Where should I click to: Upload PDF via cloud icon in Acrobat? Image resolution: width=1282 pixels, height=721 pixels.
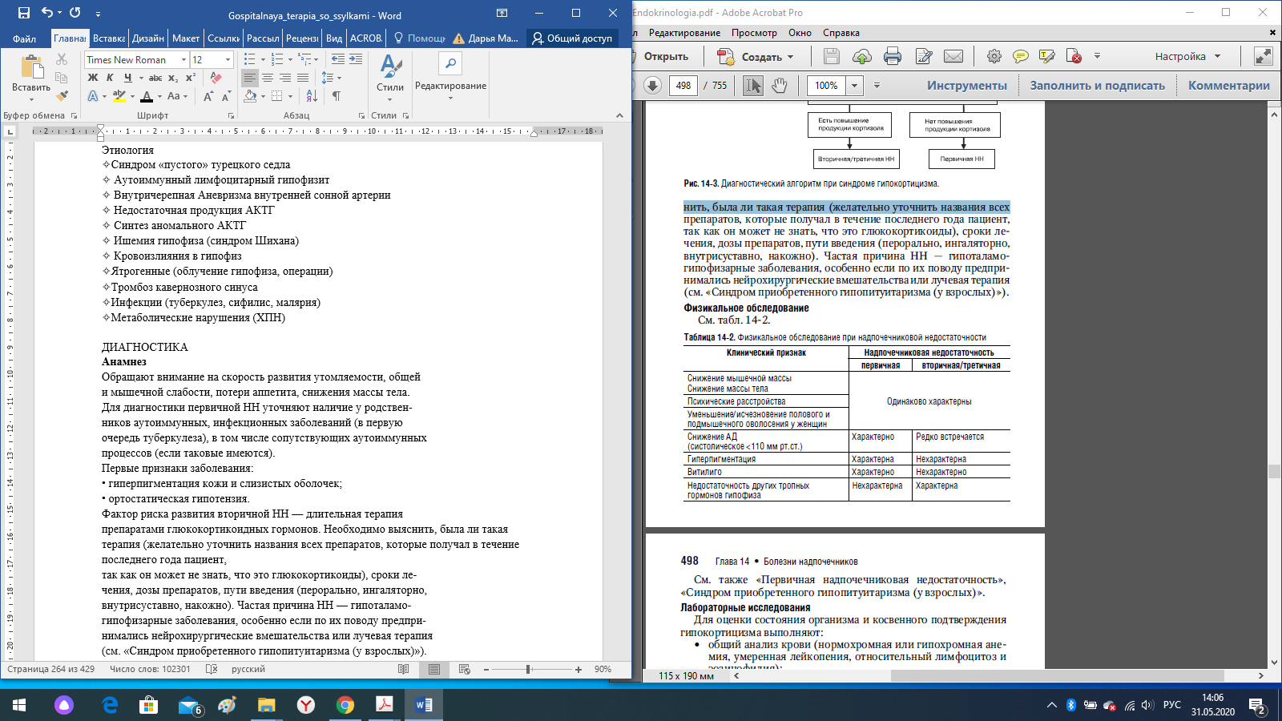pyautogui.click(x=862, y=56)
